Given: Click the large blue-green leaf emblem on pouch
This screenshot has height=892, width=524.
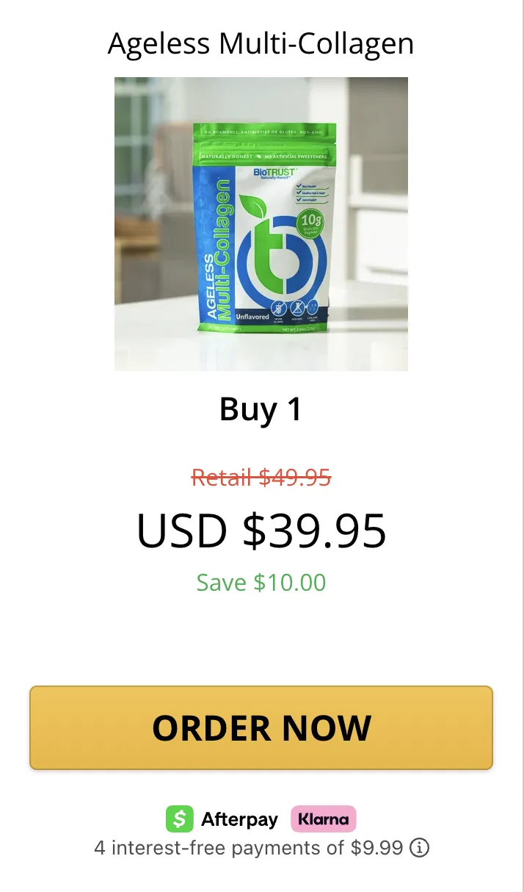Looking at the screenshot, I should click(280, 250).
